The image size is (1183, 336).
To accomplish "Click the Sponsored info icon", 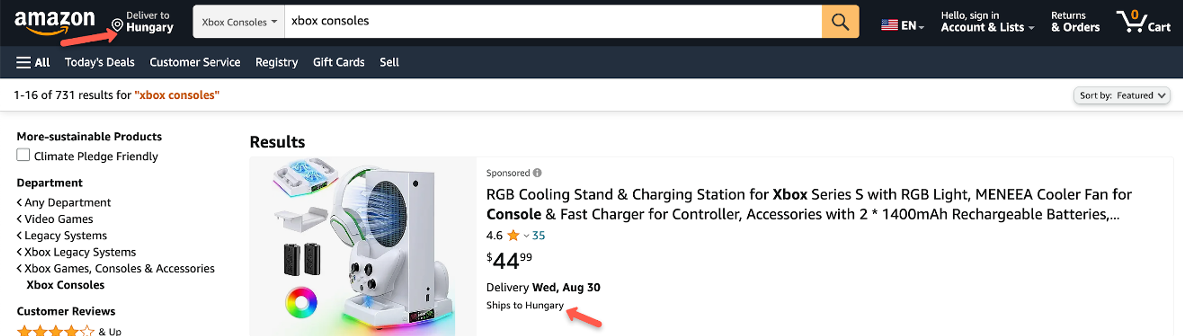I will tap(537, 172).
